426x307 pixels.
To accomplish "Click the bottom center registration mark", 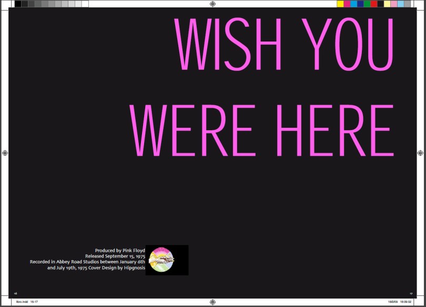I will click(x=212, y=302).
